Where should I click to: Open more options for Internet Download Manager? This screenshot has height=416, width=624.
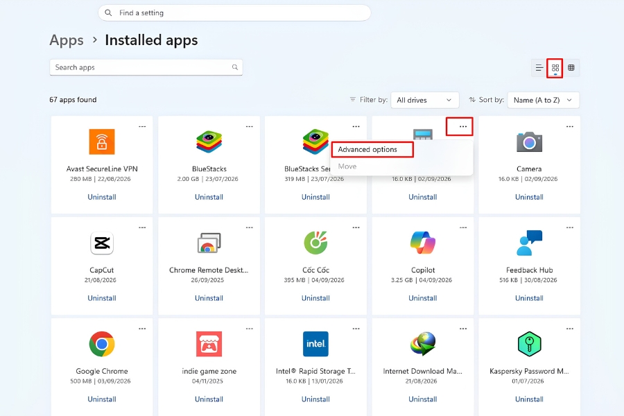[x=463, y=329]
